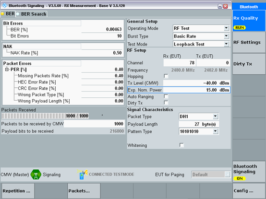The height and width of the screenshot is (199, 266).
Task: Click the connected testmode phone icon
Action: click(x=82, y=174)
